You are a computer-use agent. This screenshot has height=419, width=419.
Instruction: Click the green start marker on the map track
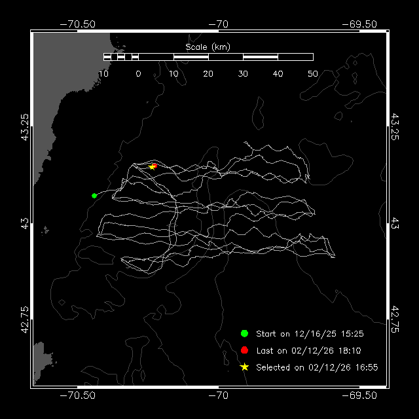[94, 195]
